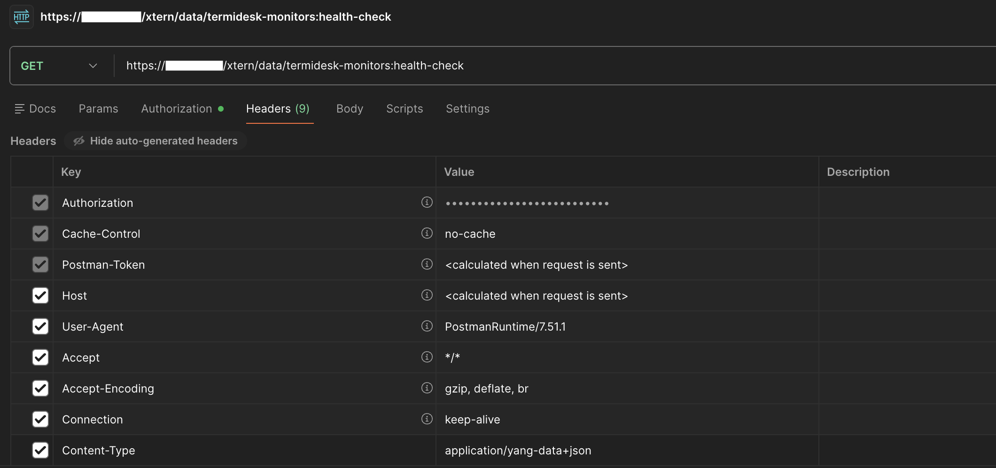The width and height of the screenshot is (996, 468).
Task: Click info icon beside Host header
Action: click(427, 295)
